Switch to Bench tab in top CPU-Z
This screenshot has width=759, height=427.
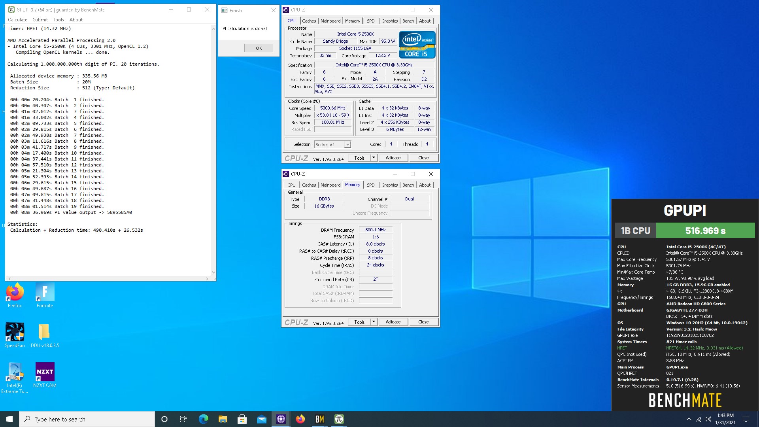click(408, 21)
